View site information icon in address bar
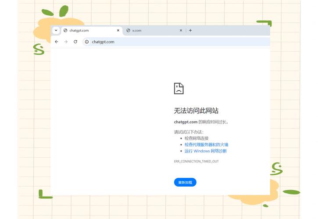Viewport: 318px width, 219px height. click(87, 42)
